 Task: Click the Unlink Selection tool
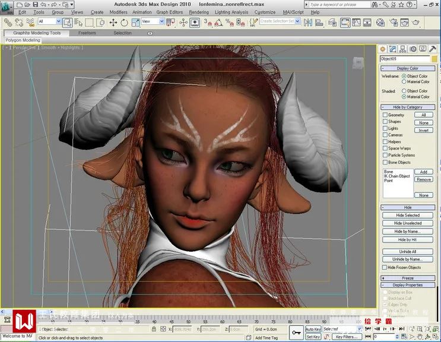(x=19, y=23)
